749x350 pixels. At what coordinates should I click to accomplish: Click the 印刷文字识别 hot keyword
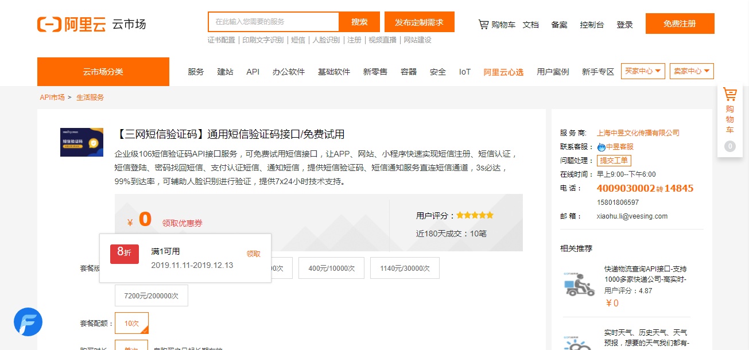[x=263, y=40]
